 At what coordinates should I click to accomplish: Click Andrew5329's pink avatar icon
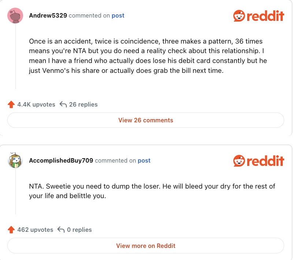15,16
